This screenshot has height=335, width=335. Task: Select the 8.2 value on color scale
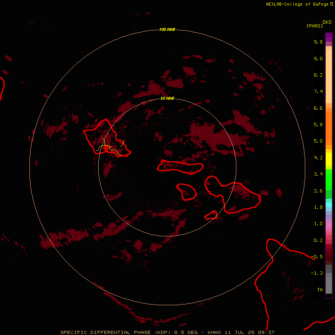(318, 75)
